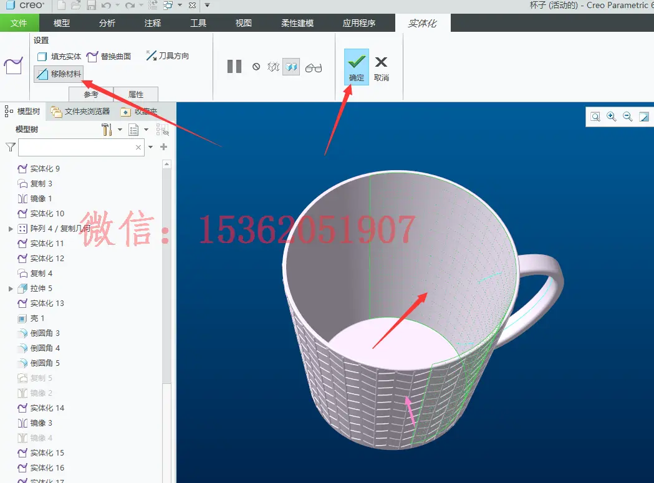Pause the feature with pause icon

pos(234,67)
